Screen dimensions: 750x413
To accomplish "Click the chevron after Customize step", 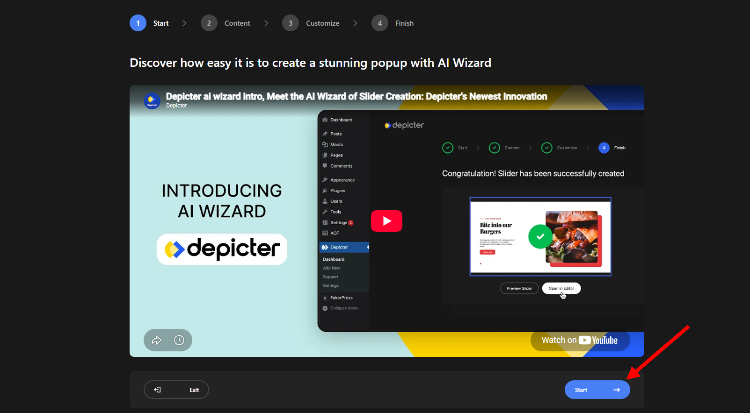I will pyautogui.click(x=355, y=23).
